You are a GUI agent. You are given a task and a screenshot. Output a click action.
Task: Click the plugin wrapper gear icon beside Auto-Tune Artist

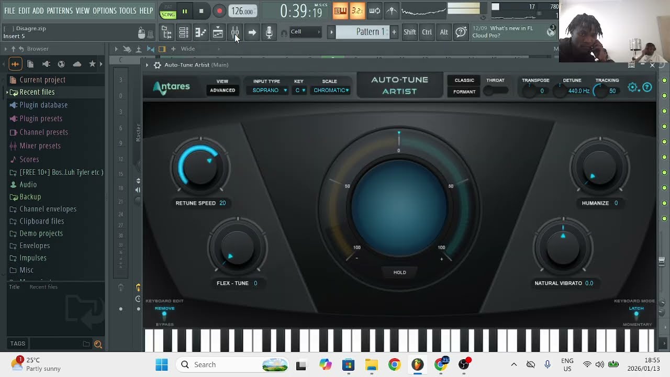157,65
